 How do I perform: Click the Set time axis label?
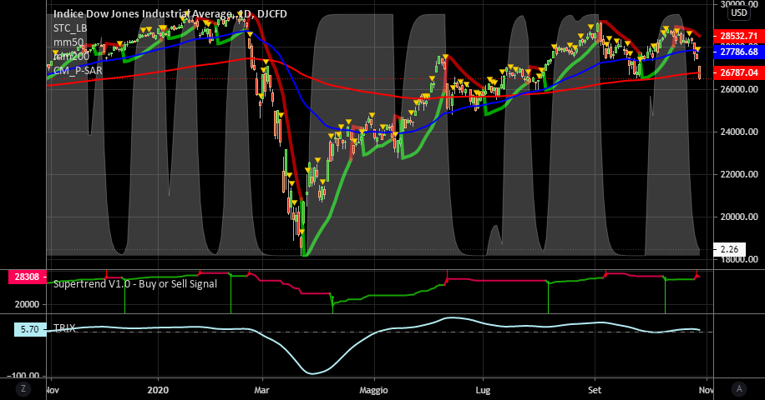click(595, 390)
